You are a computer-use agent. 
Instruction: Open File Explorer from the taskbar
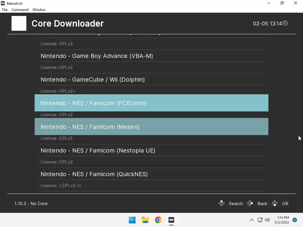(x=145, y=220)
